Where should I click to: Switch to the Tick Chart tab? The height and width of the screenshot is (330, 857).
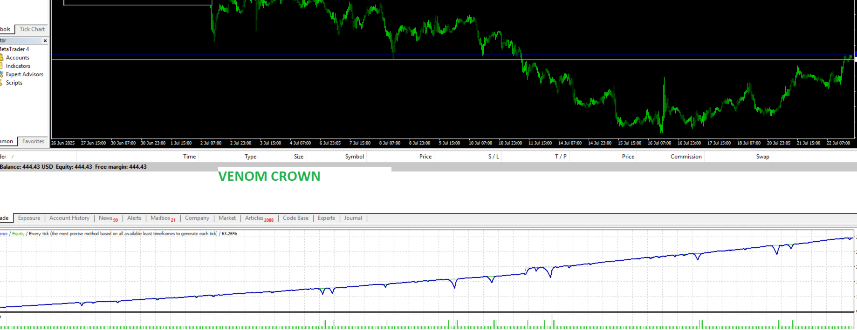32,29
